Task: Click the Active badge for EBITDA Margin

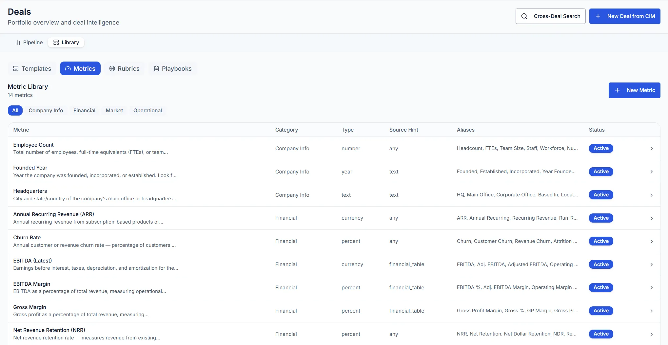Action: [601, 287]
